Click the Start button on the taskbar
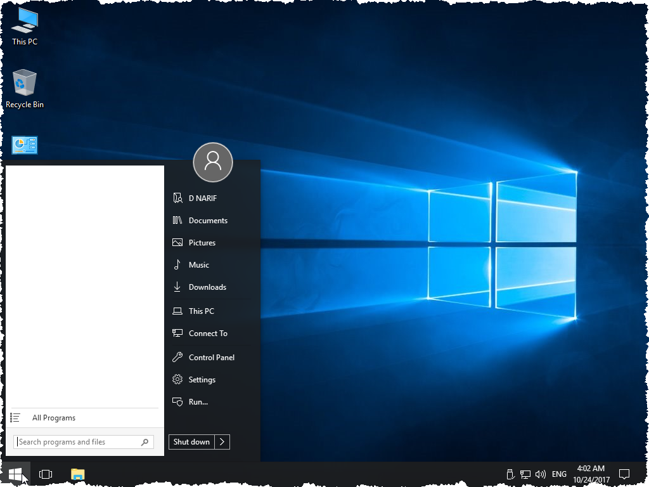The image size is (649, 487). pyautogui.click(x=15, y=474)
